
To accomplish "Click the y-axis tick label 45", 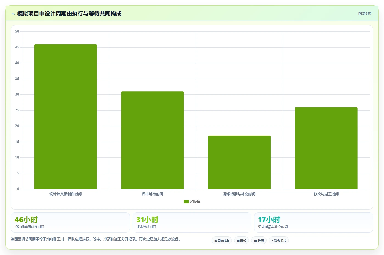I will coord(17,47).
